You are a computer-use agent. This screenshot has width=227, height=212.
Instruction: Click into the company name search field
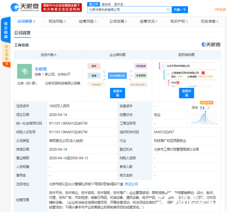tap(128, 10)
